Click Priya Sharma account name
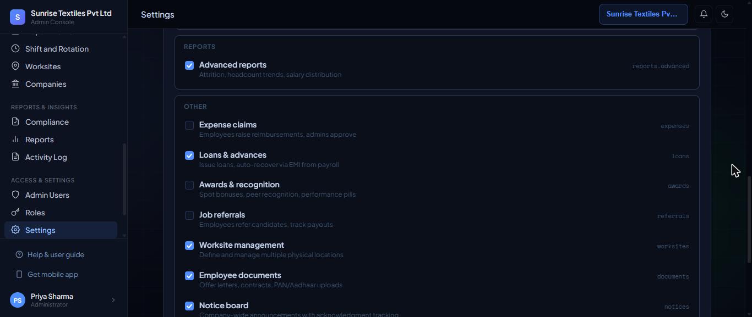Screen dimensions: 752x317 pyautogui.click(x=52, y=296)
